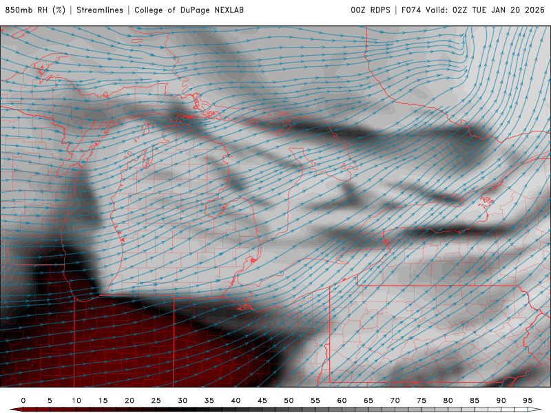Click 'F074 Valid: 02Z TUE JAN 20 2026'
This screenshot has height=413, width=551.
point(473,10)
